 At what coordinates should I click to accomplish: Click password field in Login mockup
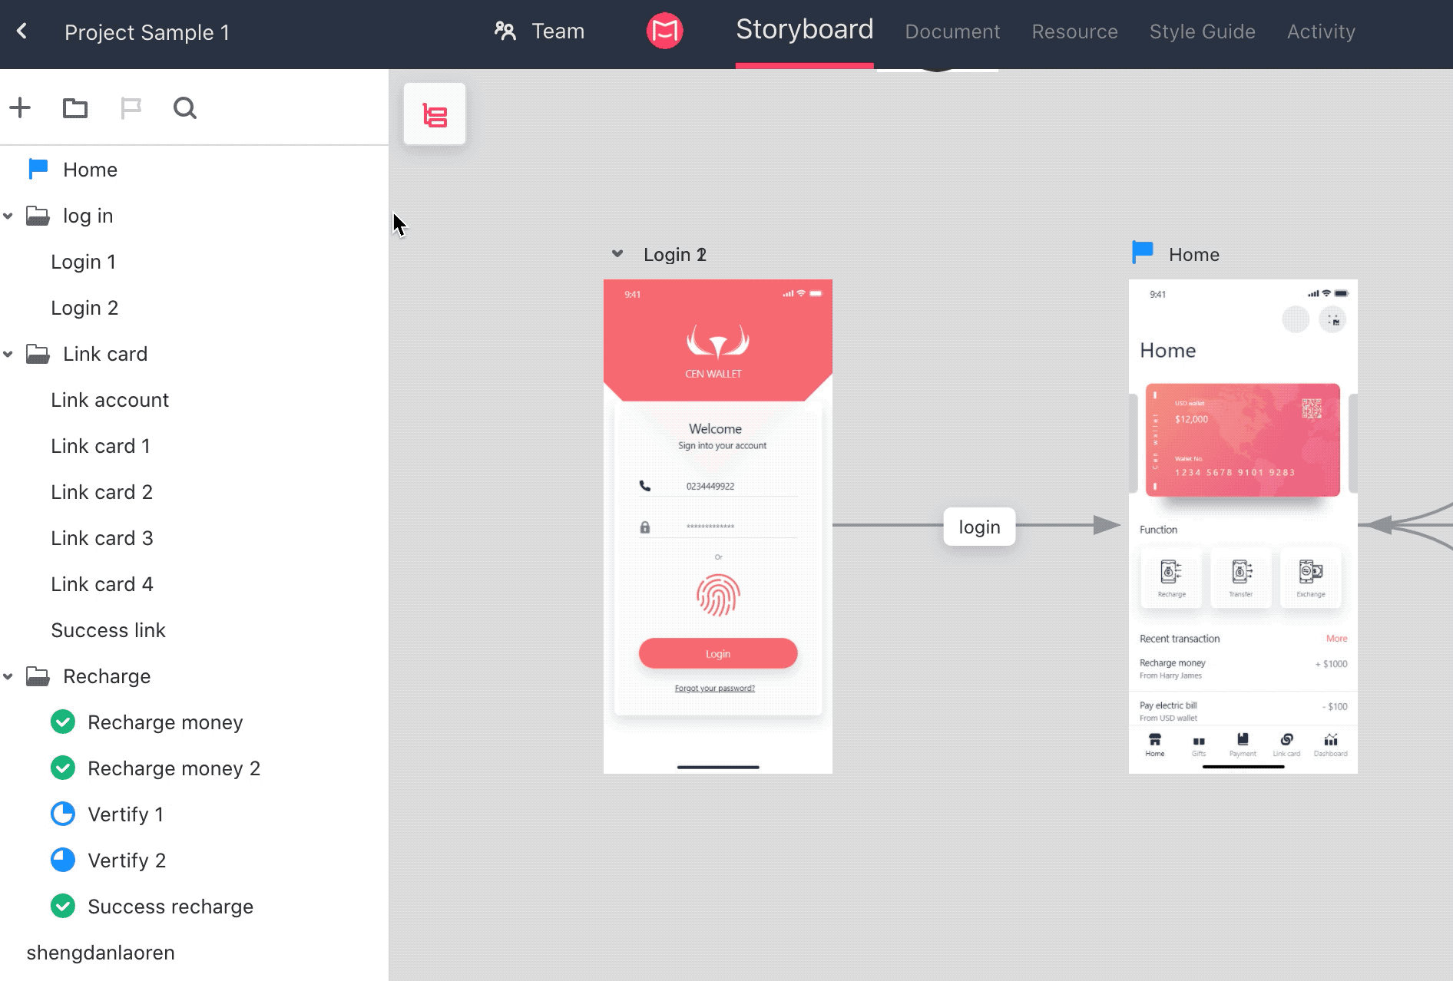[x=718, y=527]
